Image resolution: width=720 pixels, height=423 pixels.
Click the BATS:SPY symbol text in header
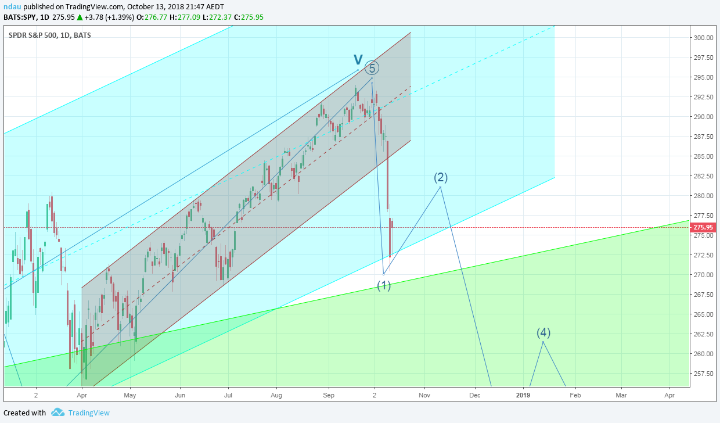point(20,17)
